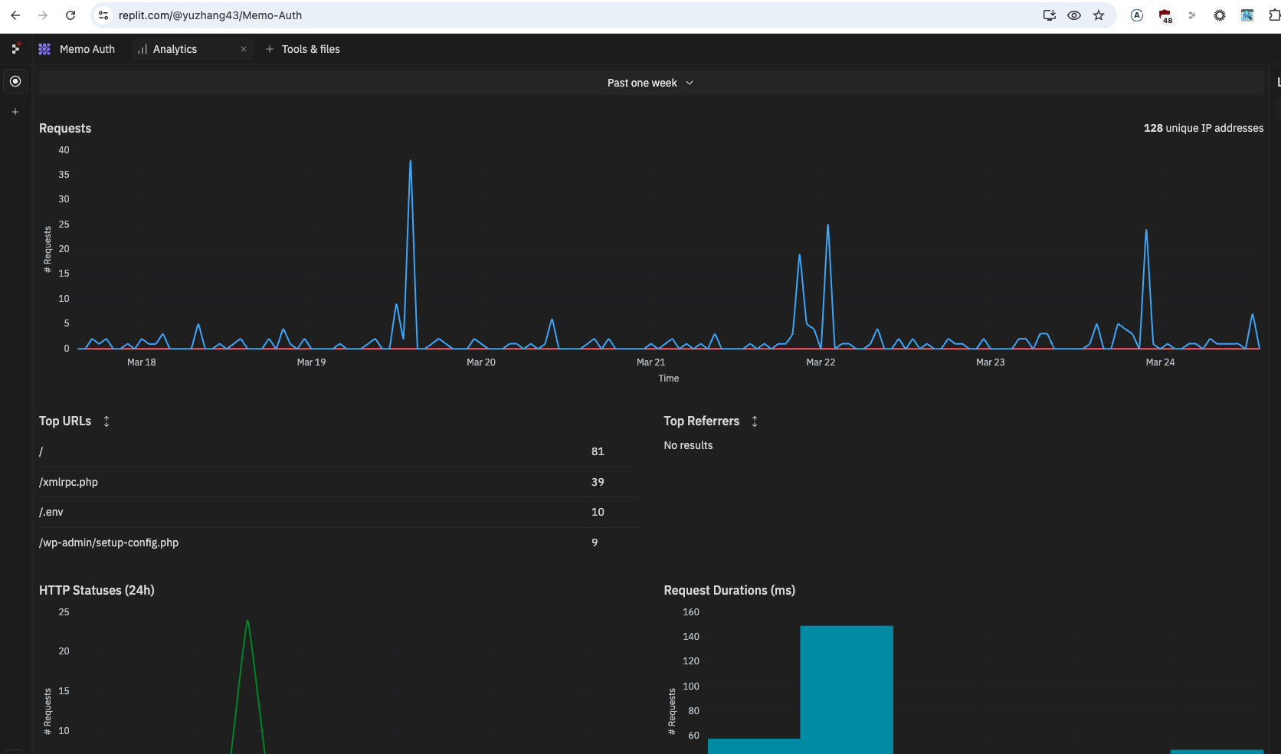Open the red shield extension showing 48
Image resolution: width=1281 pixels, height=754 pixels.
tap(1165, 16)
